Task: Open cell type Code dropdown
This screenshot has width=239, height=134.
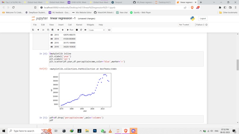Action: tap(97, 30)
